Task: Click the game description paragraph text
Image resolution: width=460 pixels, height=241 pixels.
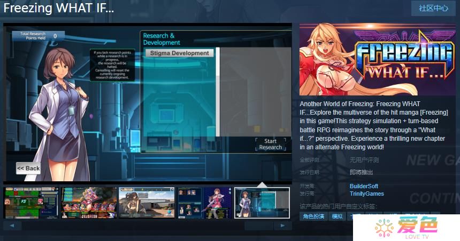Action: click(x=374, y=125)
